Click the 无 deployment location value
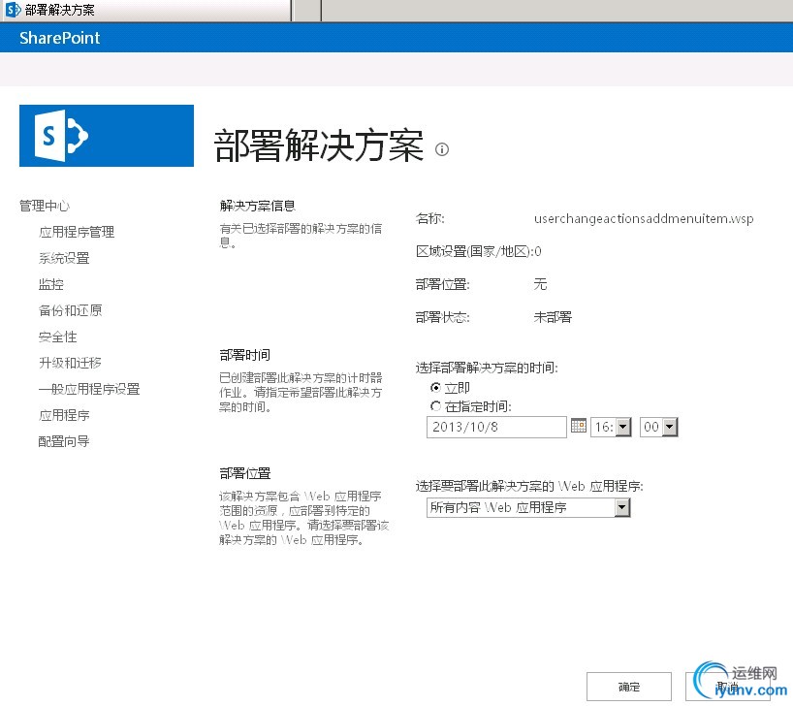This screenshot has height=706, width=793. (540, 284)
